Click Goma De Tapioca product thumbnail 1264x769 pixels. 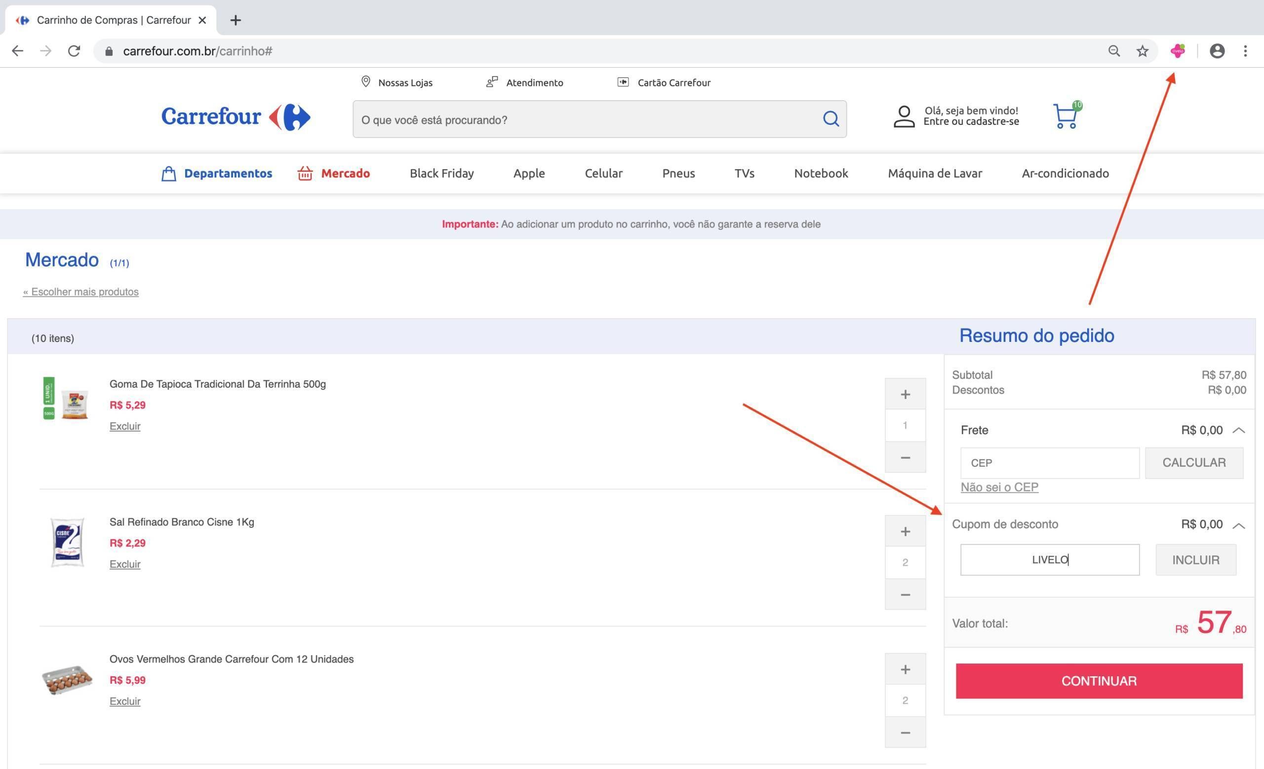tap(67, 398)
